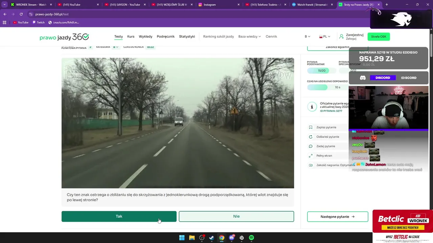The width and height of the screenshot is (433, 243).
Task: Click the 18:22 remaining time value
Action: [x=151, y=47]
